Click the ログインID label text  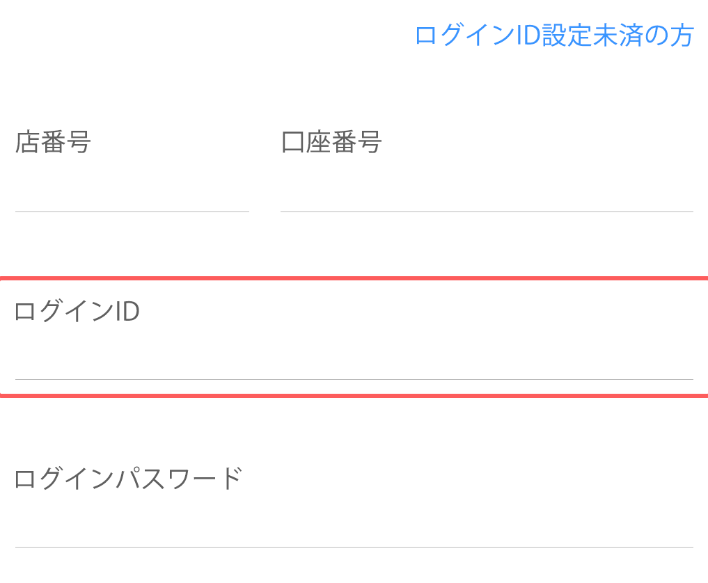point(77,312)
